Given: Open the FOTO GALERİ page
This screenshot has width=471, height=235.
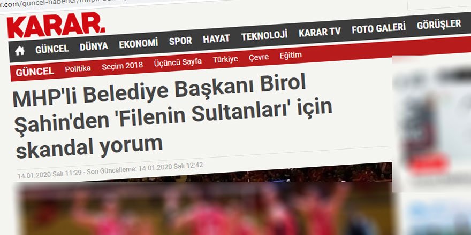Looking at the screenshot, I should 378,28.
